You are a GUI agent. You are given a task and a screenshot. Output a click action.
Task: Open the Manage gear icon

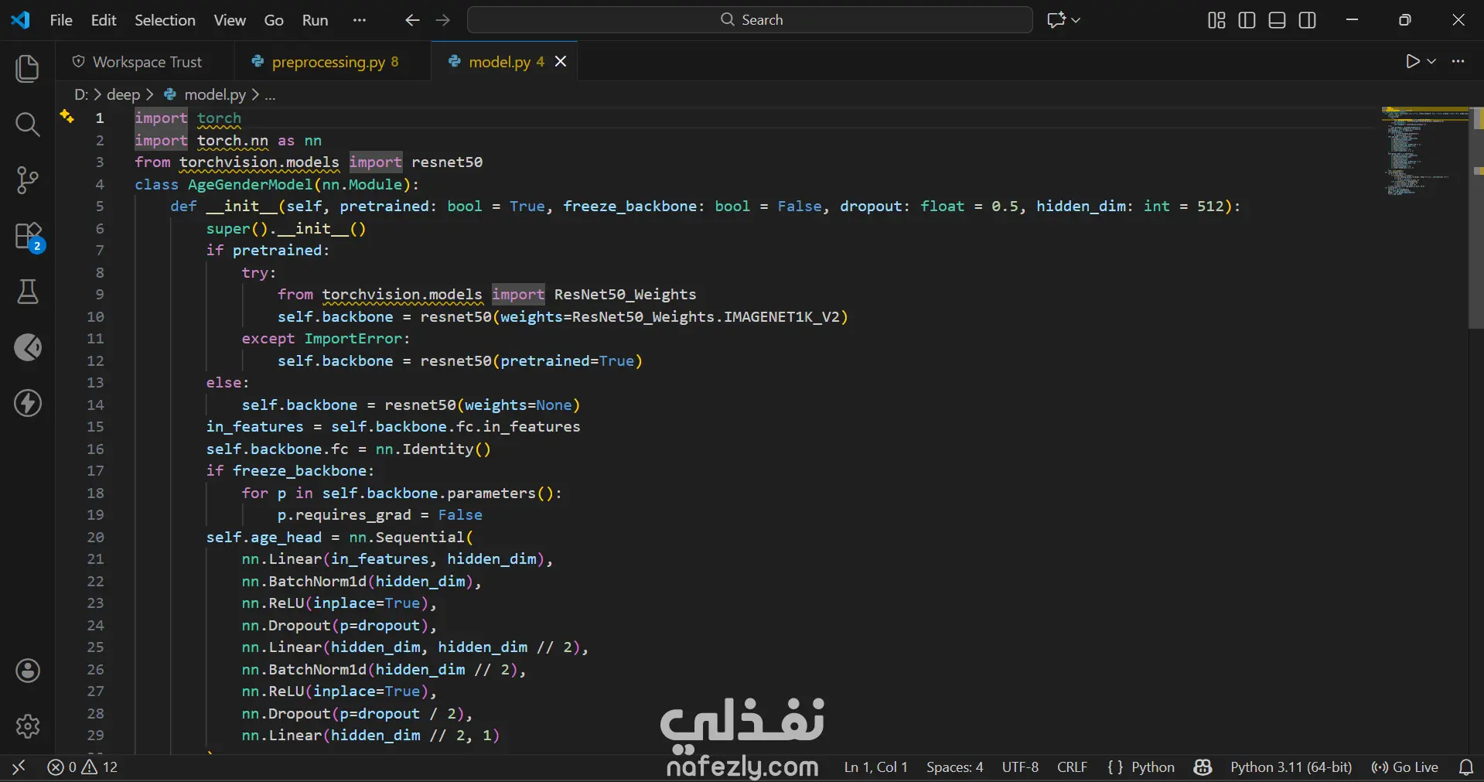(28, 726)
